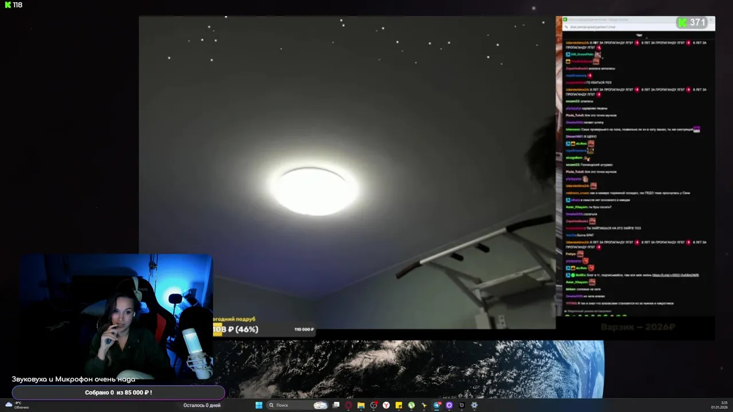Open the clock showing 3:35
This screenshot has width=733, height=412.
(719, 405)
